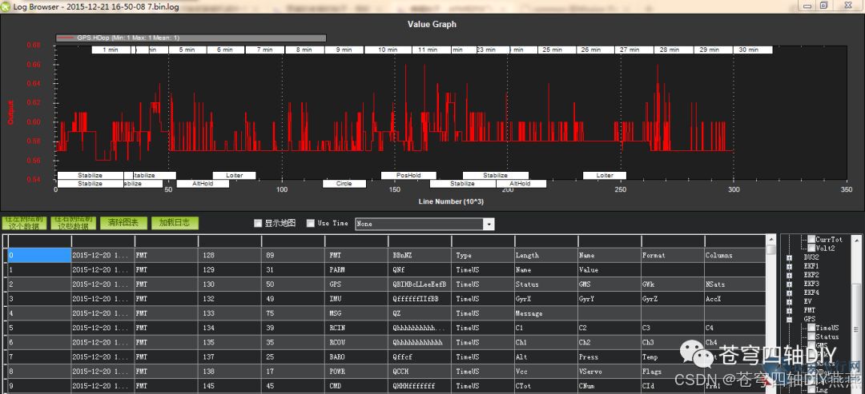Image resolution: width=865 pixels, height=394 pixels.
Task: Click the 往右侧绘制这些数据 green button
Action: pyautogui.click(x=74, y=222)
